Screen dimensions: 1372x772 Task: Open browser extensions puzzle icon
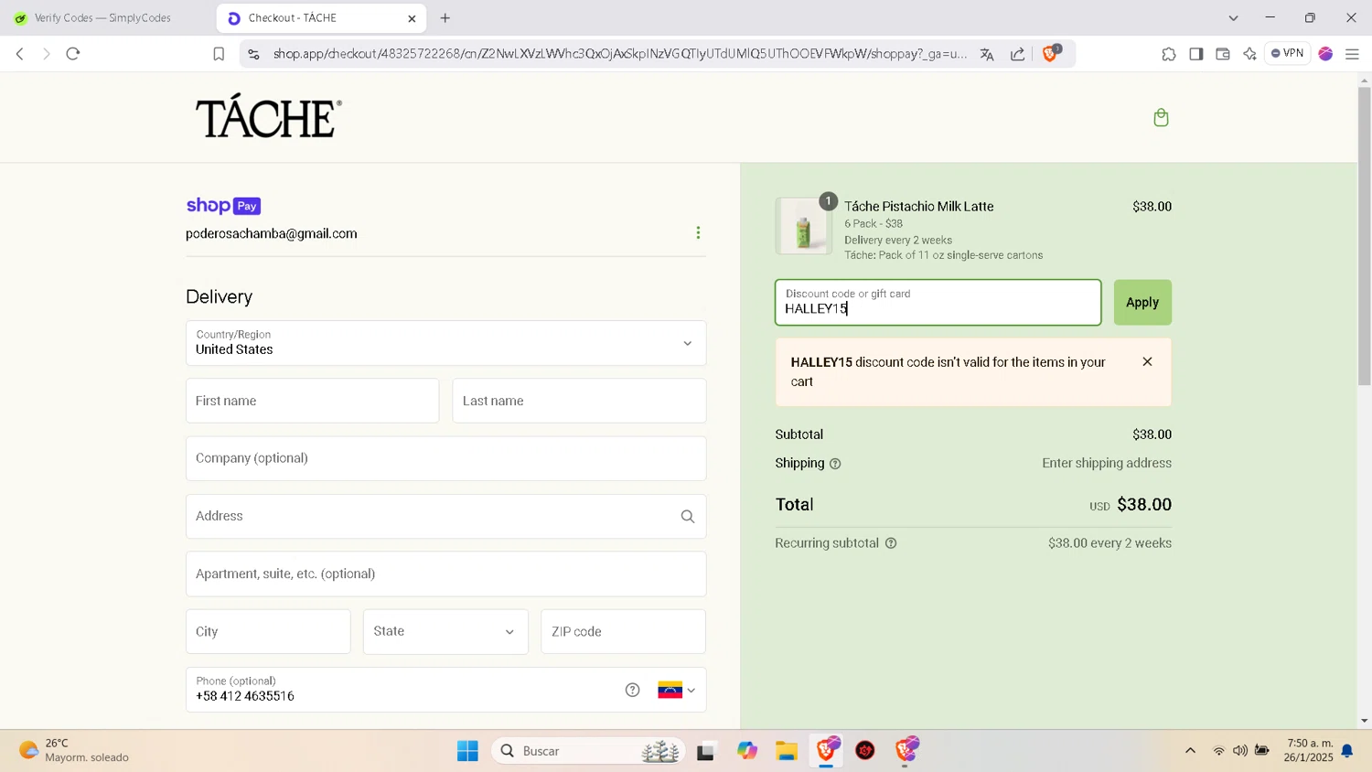pos(1169,54)
